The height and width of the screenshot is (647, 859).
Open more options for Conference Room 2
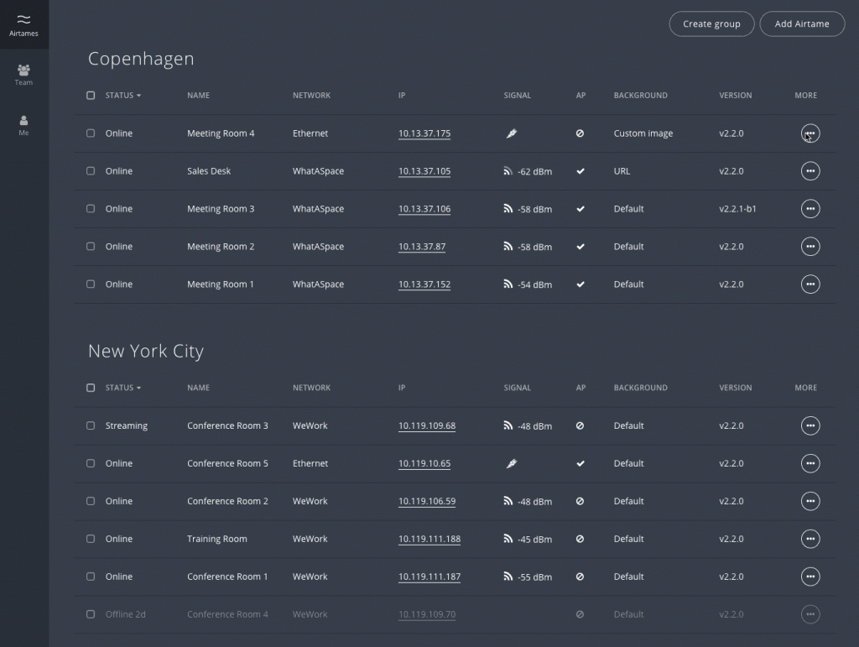[x=810, y=501]
